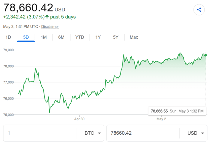
Task: Select BTC currency selector label
Action: point(89,133)
